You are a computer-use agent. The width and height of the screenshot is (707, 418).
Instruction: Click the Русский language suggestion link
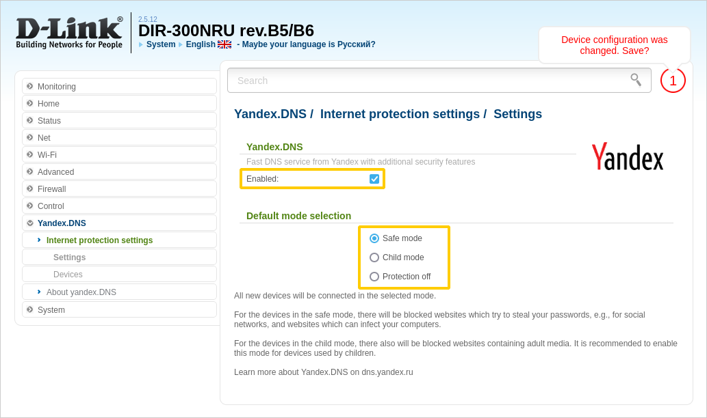click(x=356, y=44)
